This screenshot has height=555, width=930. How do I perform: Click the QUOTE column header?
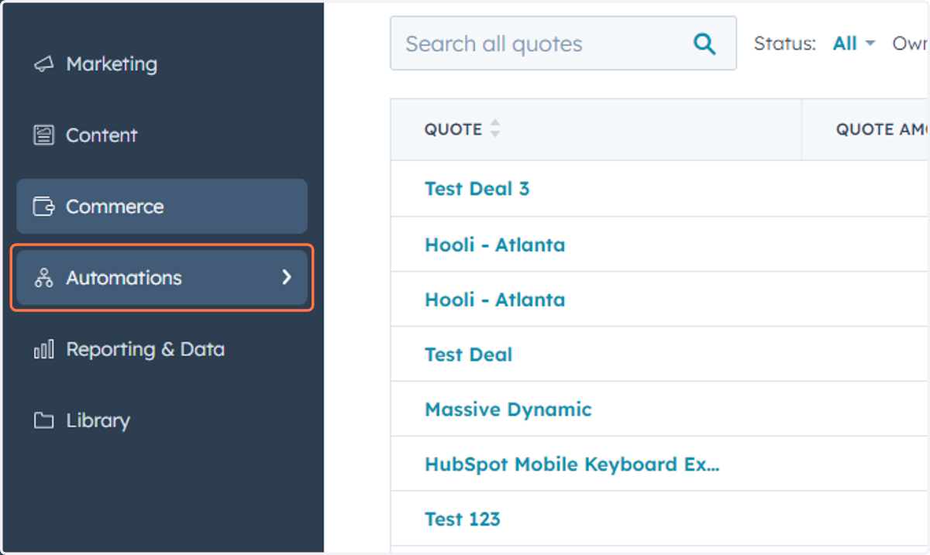tap(596, 129)
